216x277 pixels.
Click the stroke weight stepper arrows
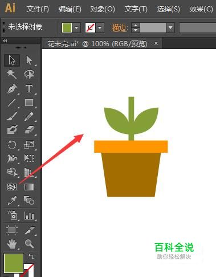pyautogui.click(x=136, y=28)
